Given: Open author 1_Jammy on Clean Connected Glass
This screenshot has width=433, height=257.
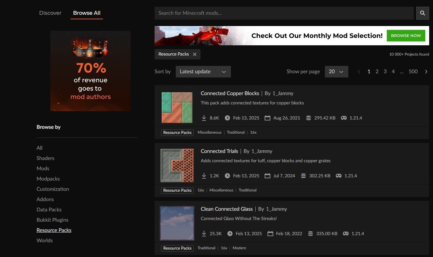Looking at the screenshot, I should pos(276,209).
